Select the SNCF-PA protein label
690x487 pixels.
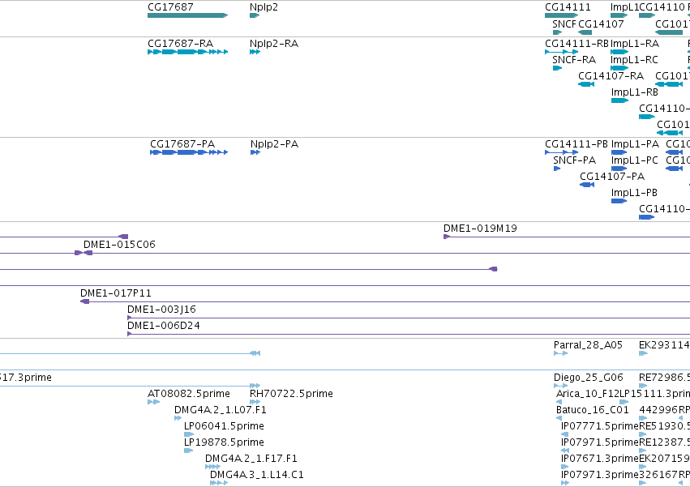(x=574, y=160)
